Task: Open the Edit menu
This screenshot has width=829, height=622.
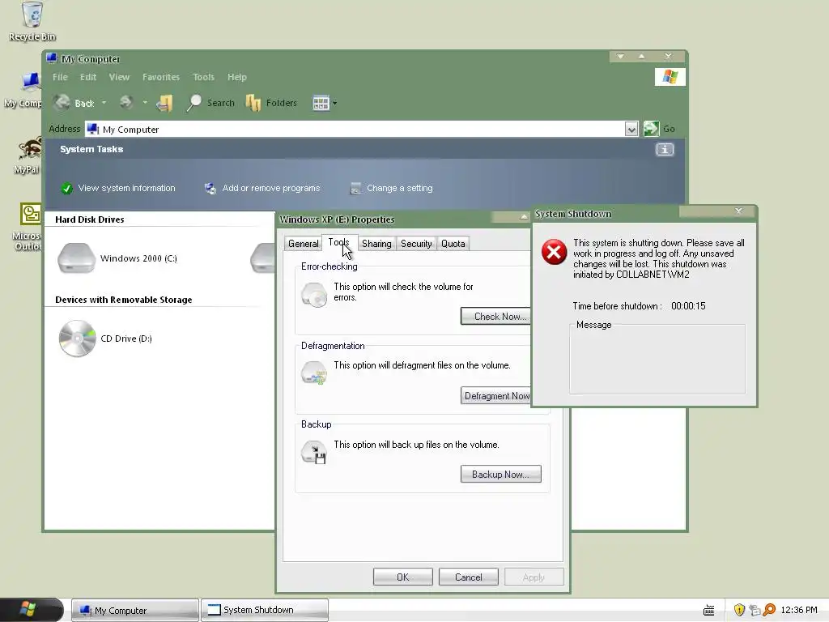Action: click(x=88, y=77)
